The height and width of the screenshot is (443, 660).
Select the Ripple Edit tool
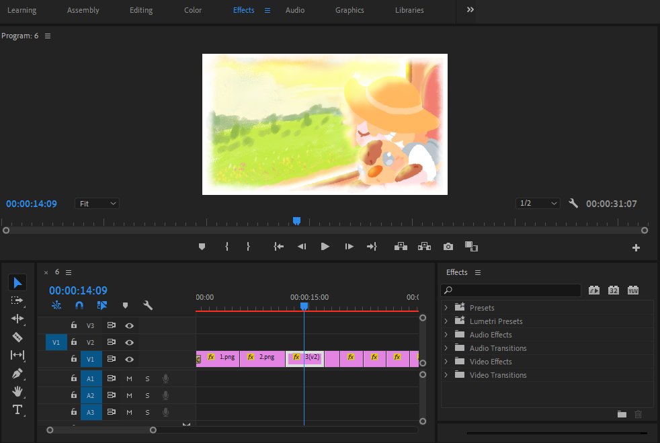point(17,319)
